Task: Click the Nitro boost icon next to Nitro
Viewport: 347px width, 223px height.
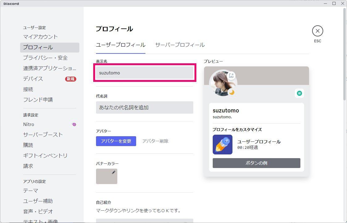Action: (x=74, y=124)
